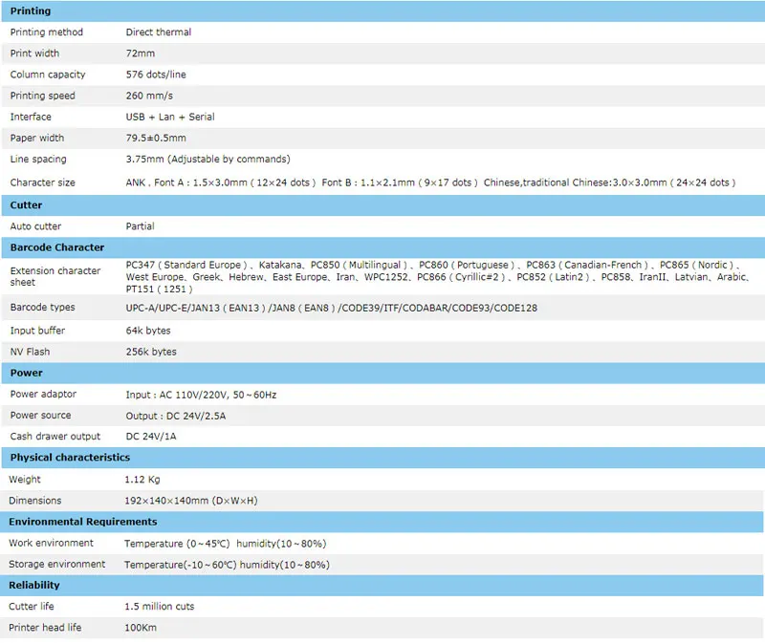765x643 pixels.
Task: Select '3.75mm (Adjustable by commands)' text
Action: click(208, 159)
